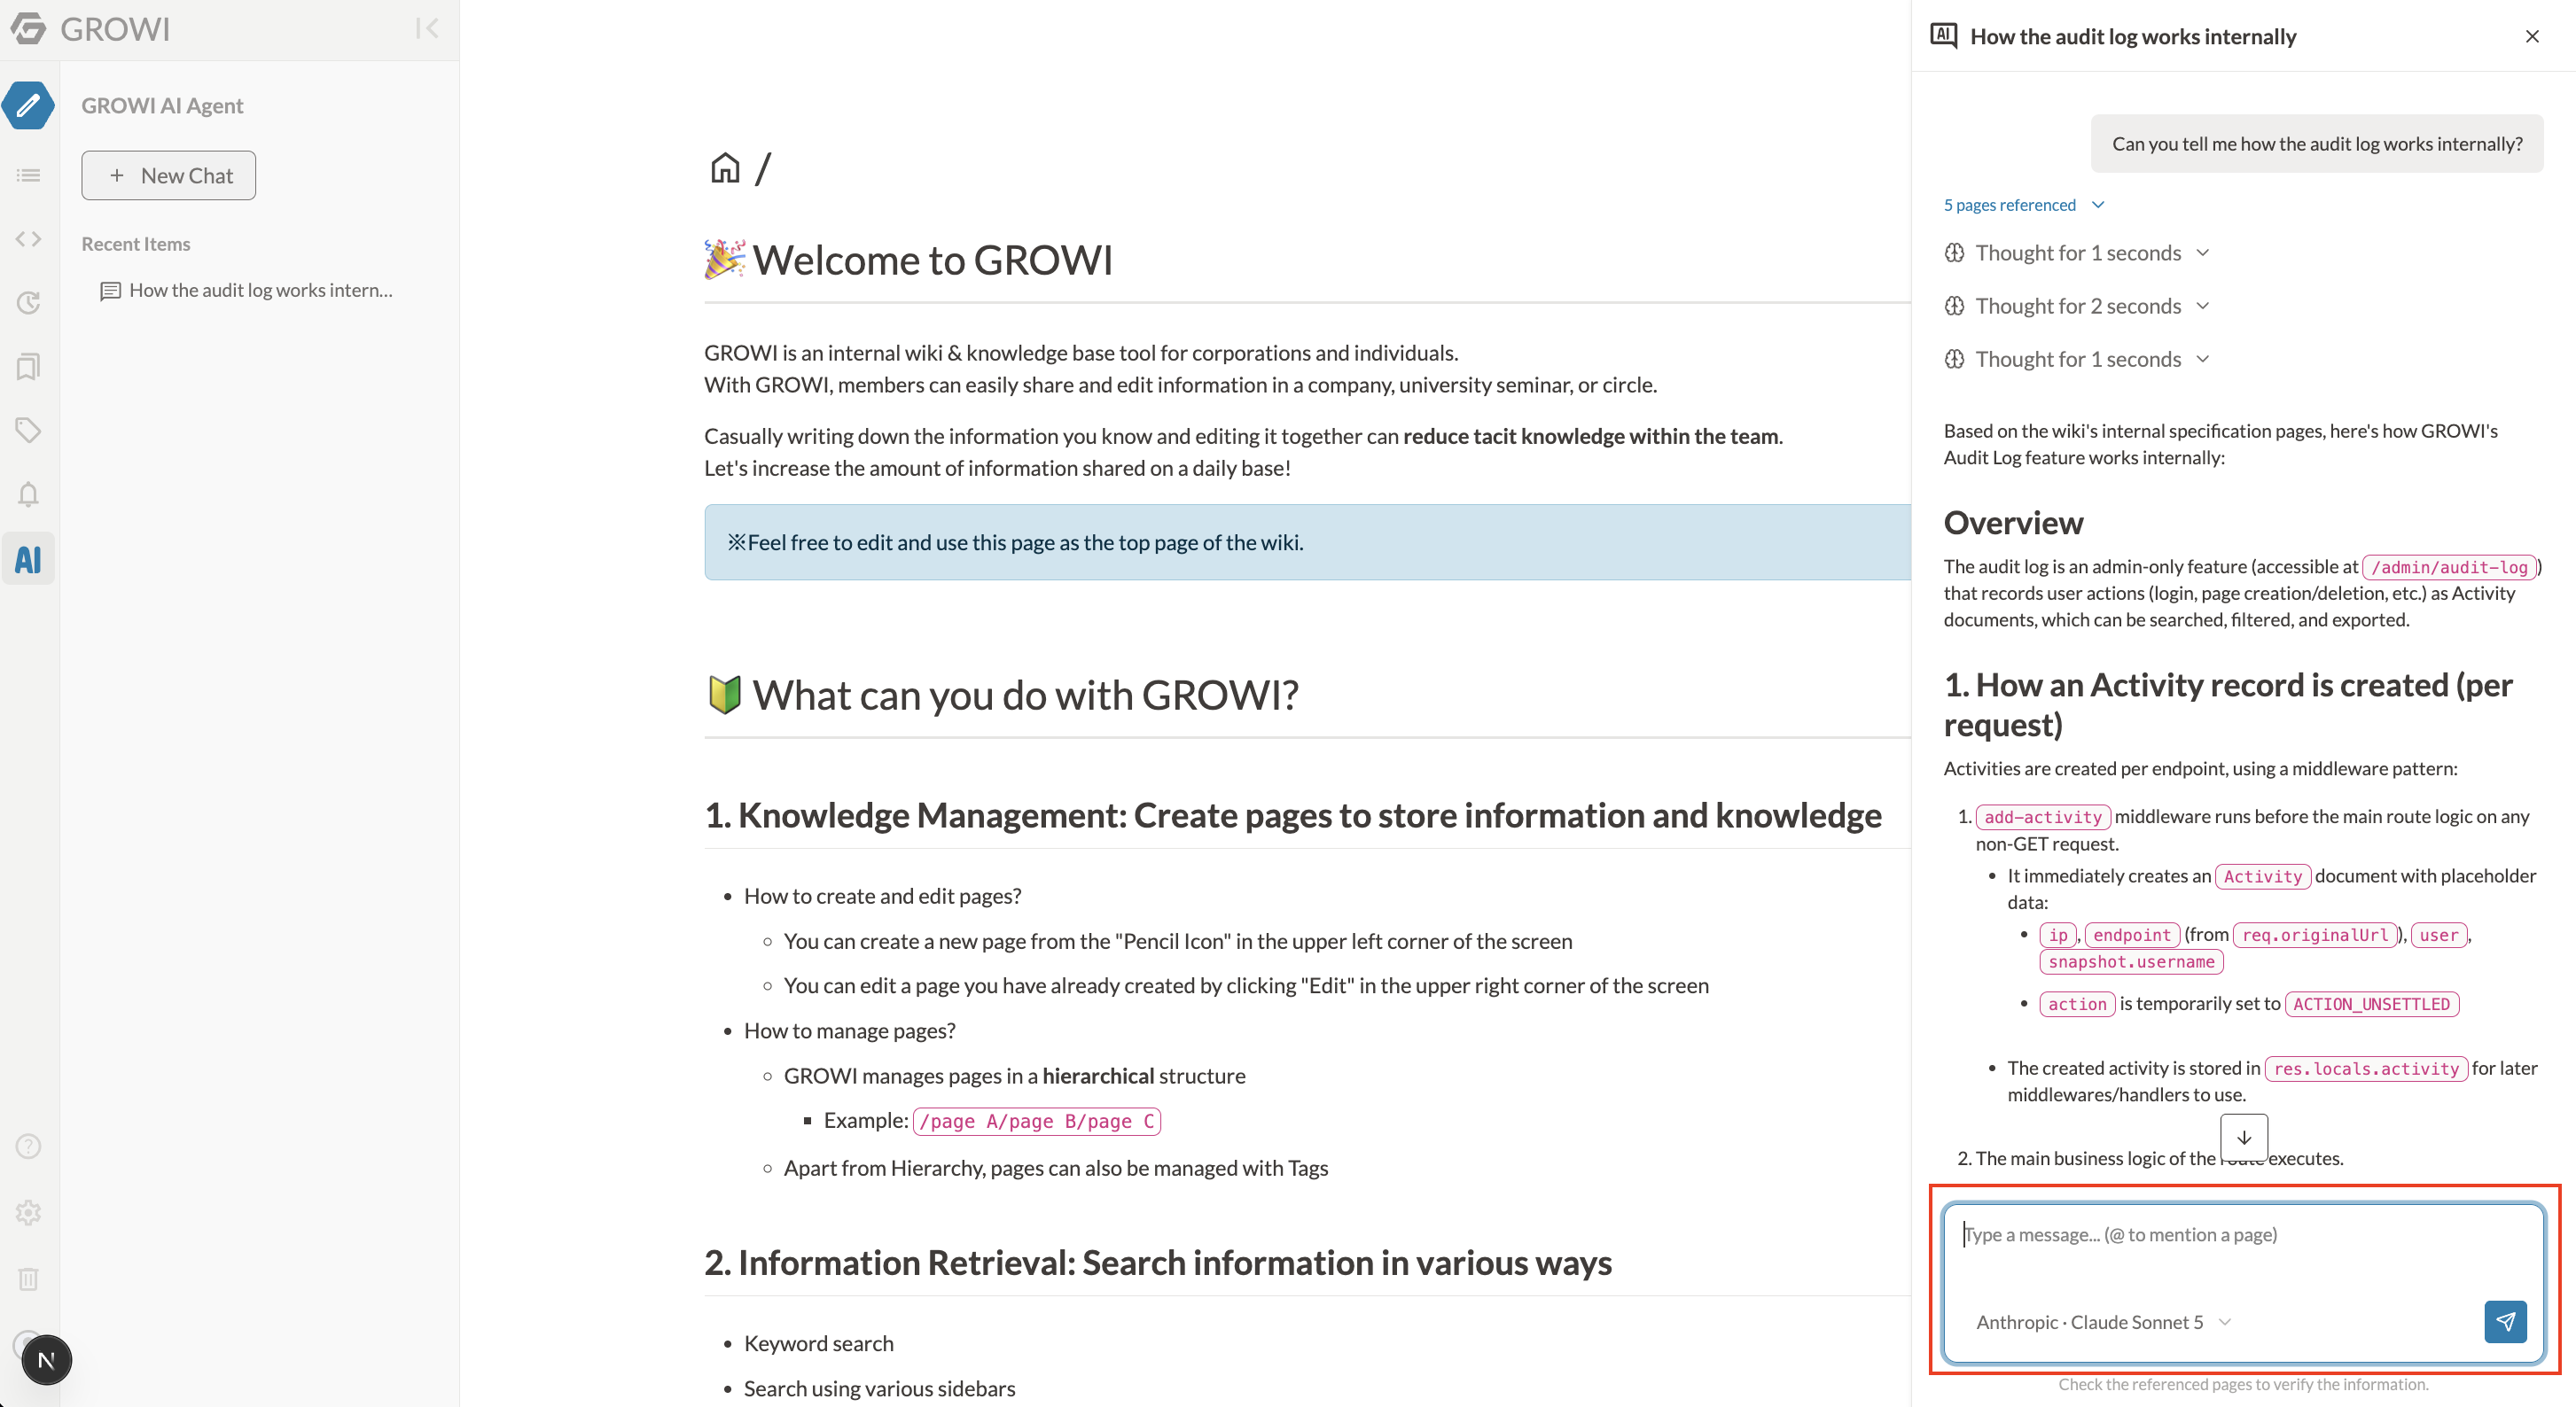Click the 'endpoint' code label
The height and width of the screenshot is (1407, 2576).
tap(2132, 936)
